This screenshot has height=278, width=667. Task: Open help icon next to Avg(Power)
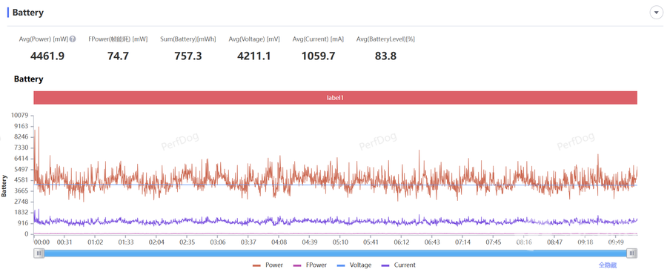(73, 39)
